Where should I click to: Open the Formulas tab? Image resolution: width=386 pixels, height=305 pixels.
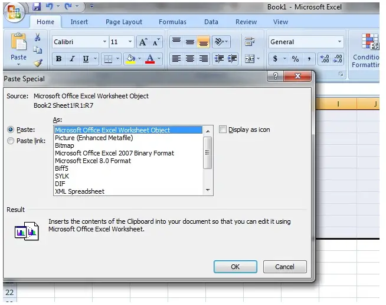[x=172, y=22]
